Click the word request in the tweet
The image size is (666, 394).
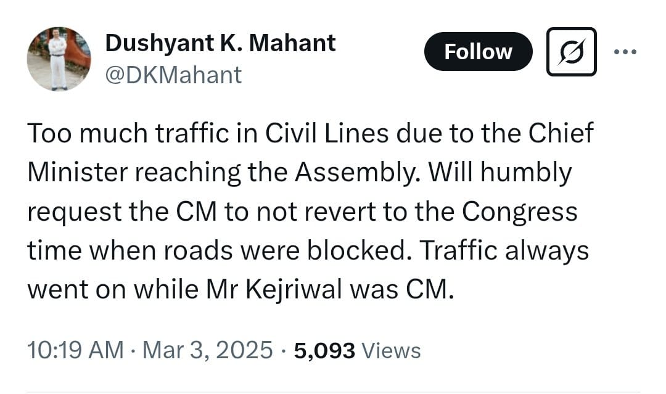[x=75, y=212]
